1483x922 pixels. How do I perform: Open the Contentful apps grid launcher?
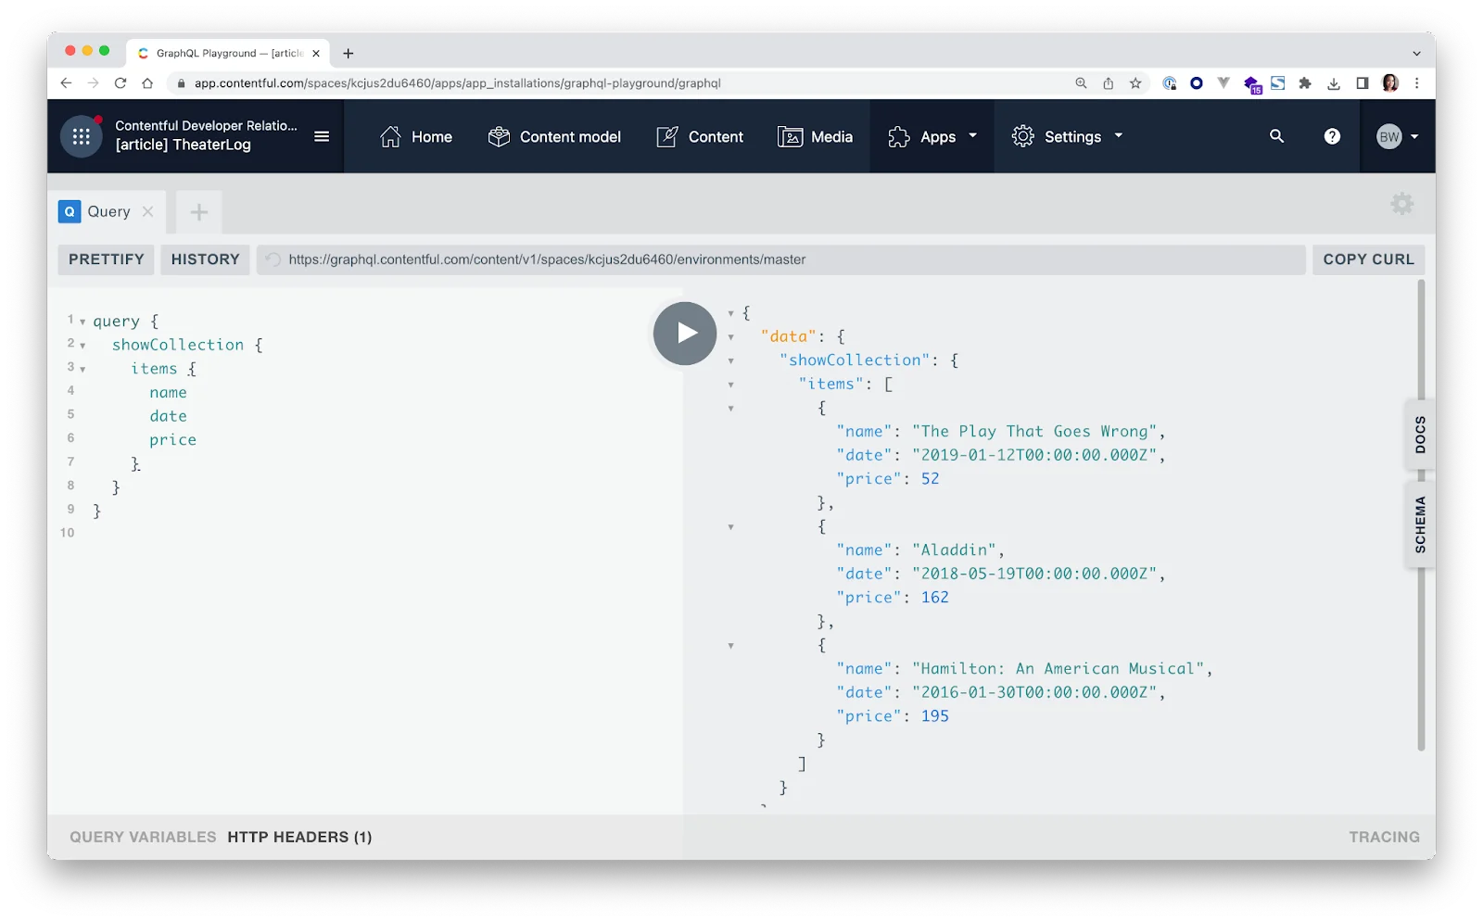tap(81, 137)
